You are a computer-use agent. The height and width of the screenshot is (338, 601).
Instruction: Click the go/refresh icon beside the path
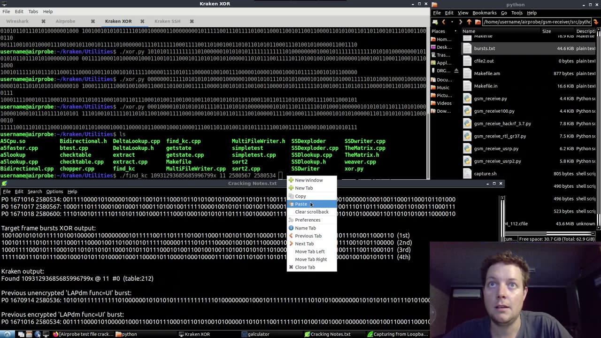pyautogui.click(x=596, y=22)
